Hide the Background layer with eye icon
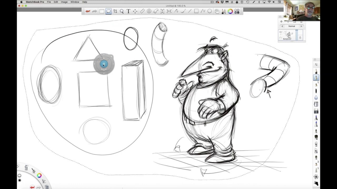The width and height of the screenshot is (337, 189). coord(280,32)
